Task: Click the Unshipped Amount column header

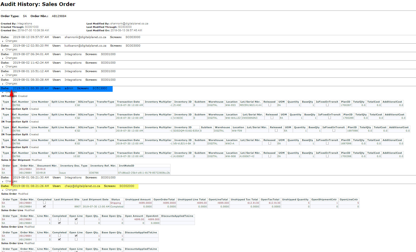Action: 138,199
